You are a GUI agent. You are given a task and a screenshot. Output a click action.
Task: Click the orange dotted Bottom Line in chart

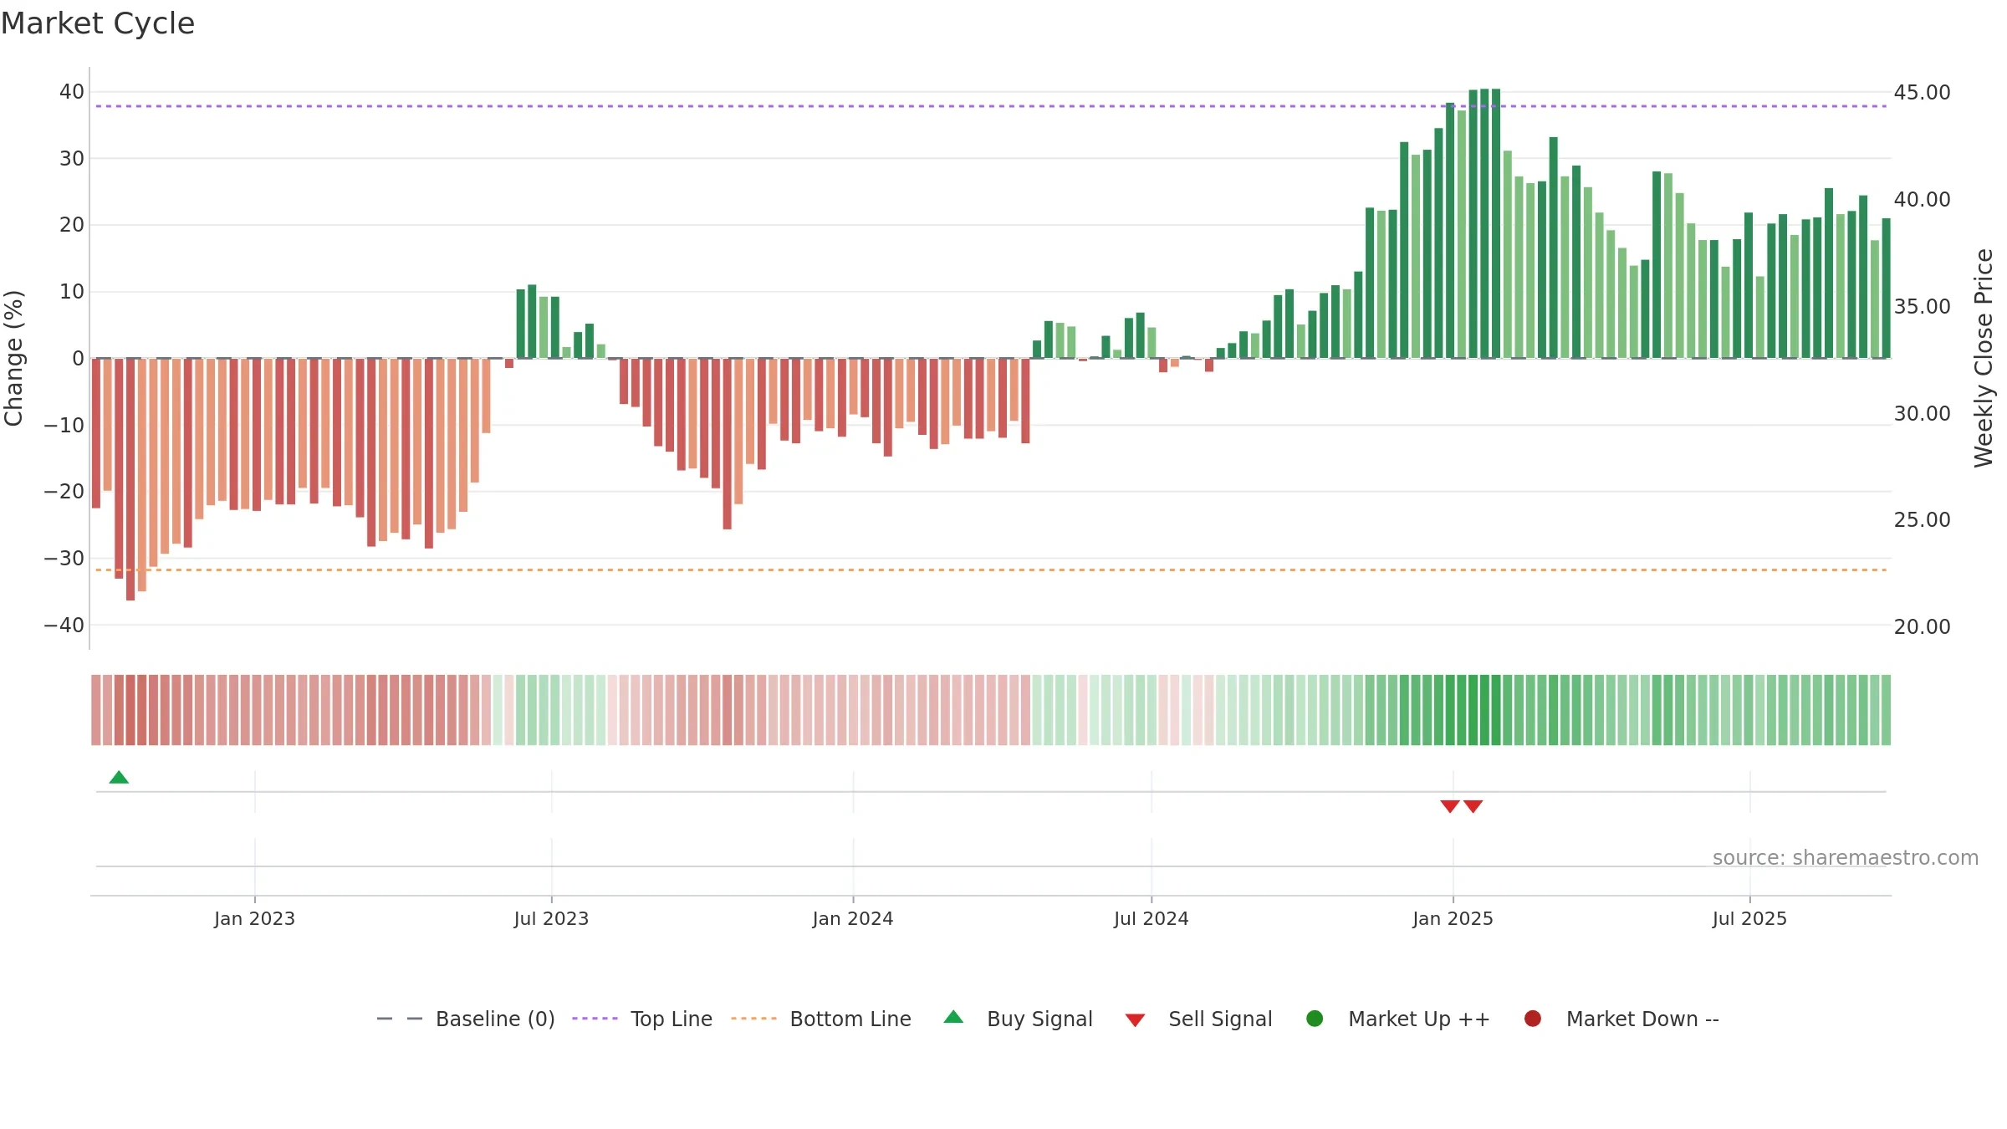tap(991, 570)
